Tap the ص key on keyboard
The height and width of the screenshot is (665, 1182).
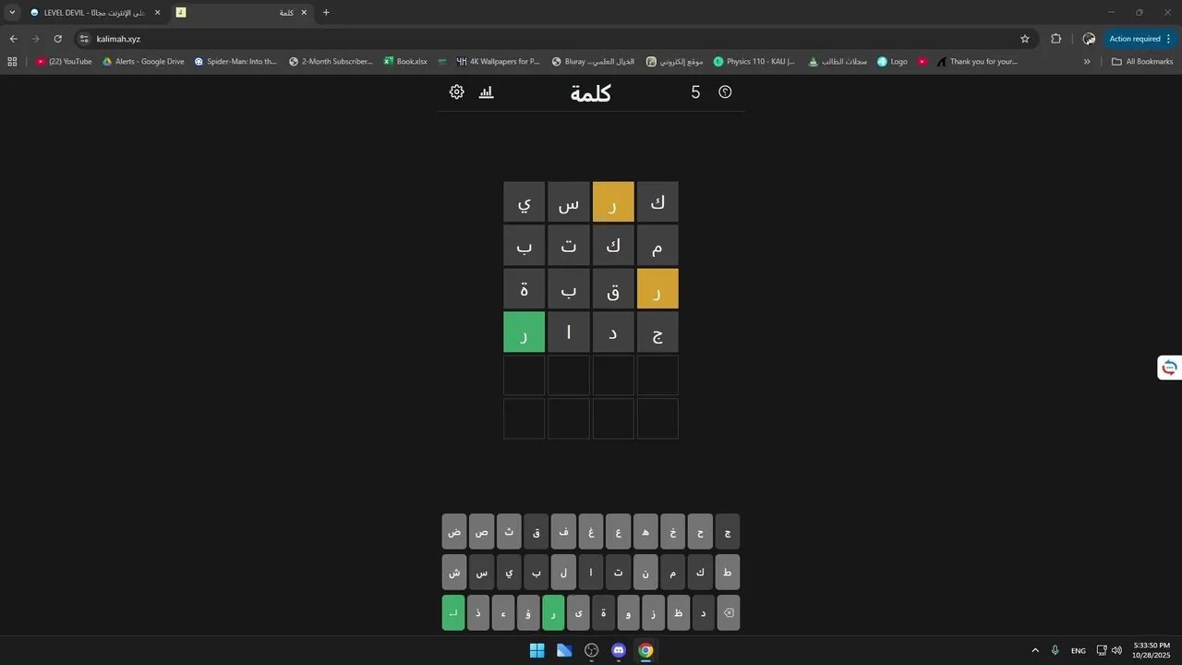tap(481, 532)
